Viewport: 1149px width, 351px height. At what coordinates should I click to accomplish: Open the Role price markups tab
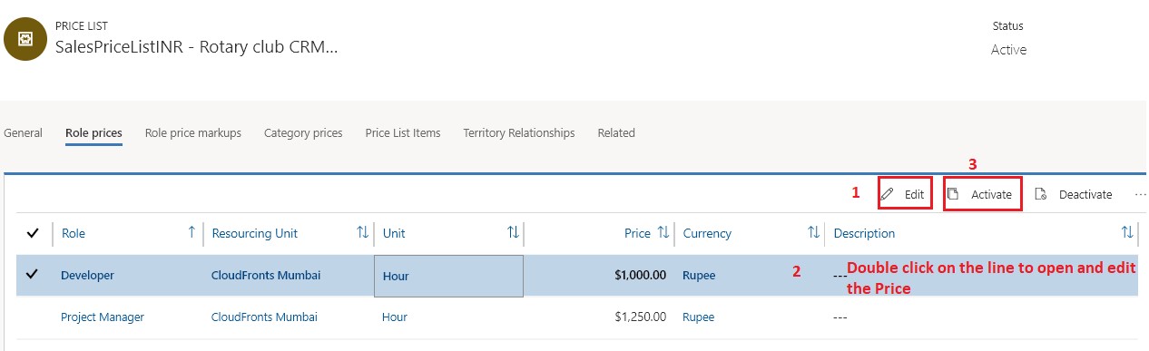[x=193, y=132]
